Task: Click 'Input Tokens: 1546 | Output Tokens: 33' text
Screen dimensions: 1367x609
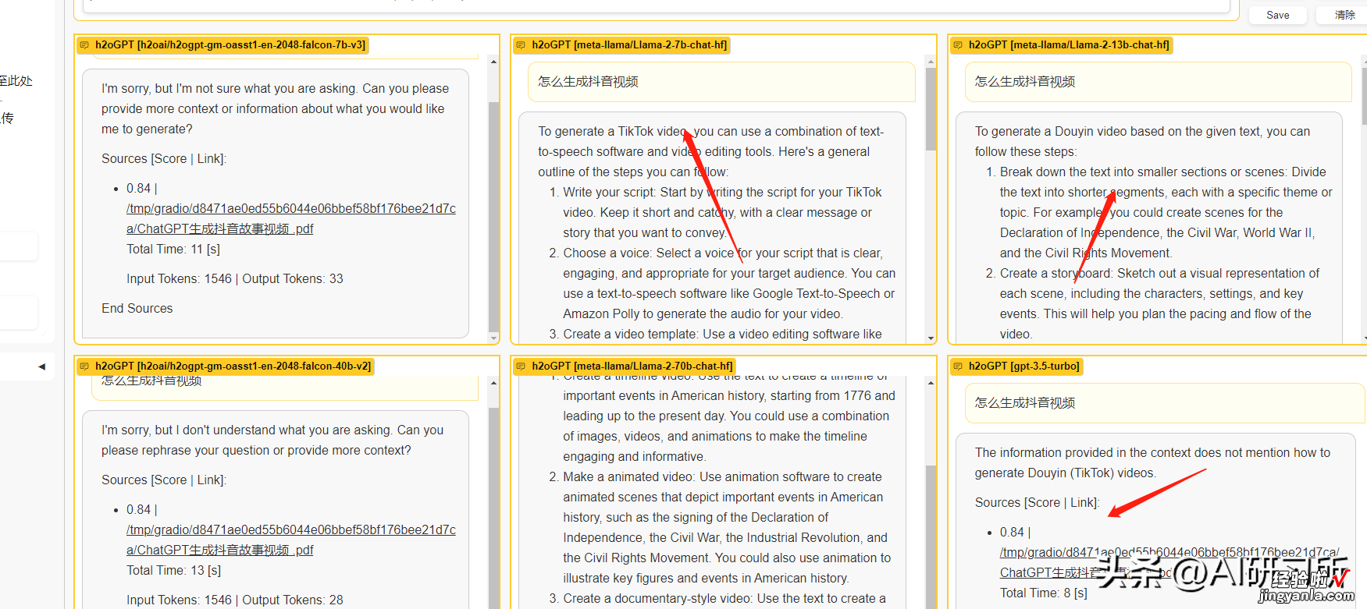Action: [x=235, y=279]
